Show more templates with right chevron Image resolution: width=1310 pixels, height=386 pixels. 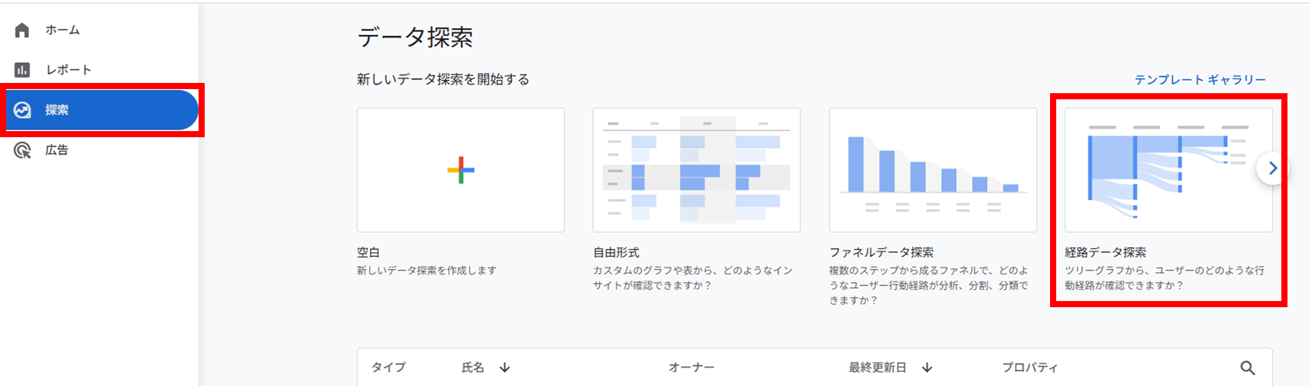coord(1273,168)
